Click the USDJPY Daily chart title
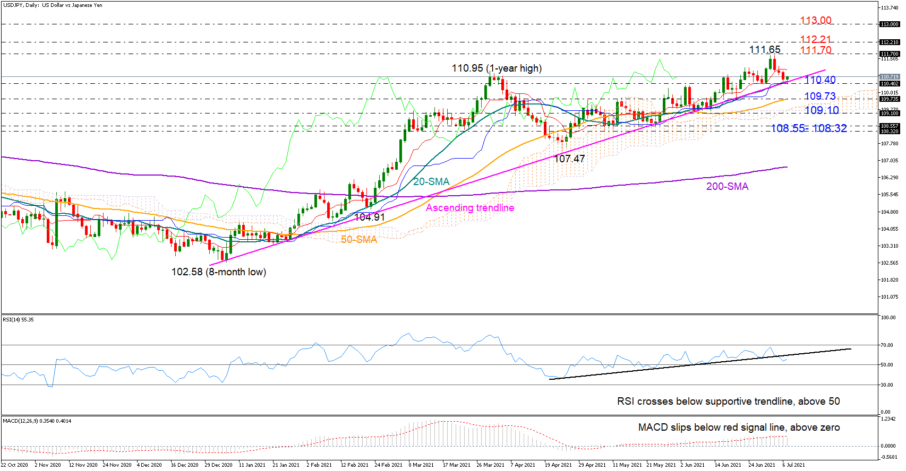Viewport: 906px width, 471px height. click(53, 5)
